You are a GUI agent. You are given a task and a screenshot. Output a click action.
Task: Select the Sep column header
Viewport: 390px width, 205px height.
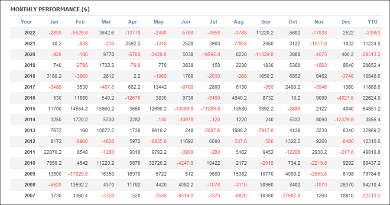pyautogui.click(x=266, y=22)
